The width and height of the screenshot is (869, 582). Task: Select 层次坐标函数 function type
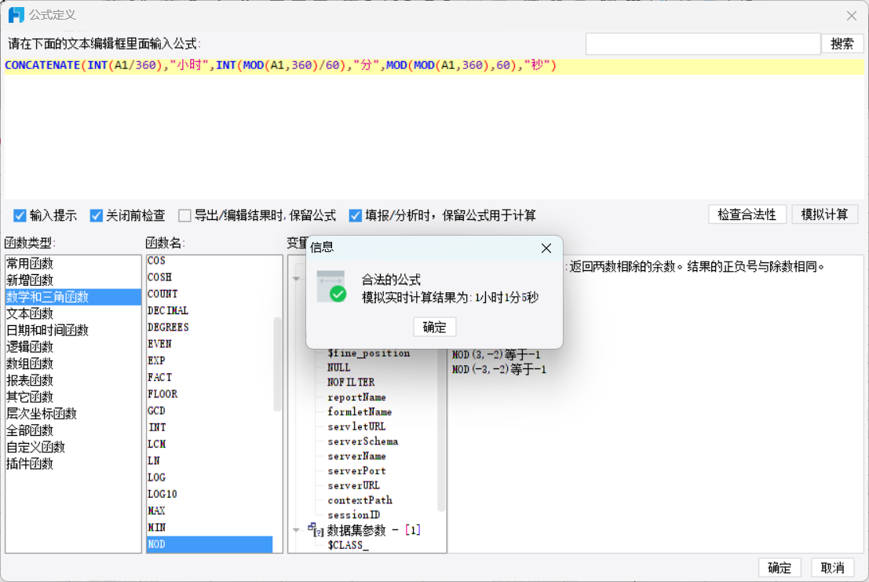(73, 413)
